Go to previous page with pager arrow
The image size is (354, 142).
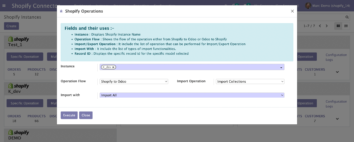coord(320,26)
